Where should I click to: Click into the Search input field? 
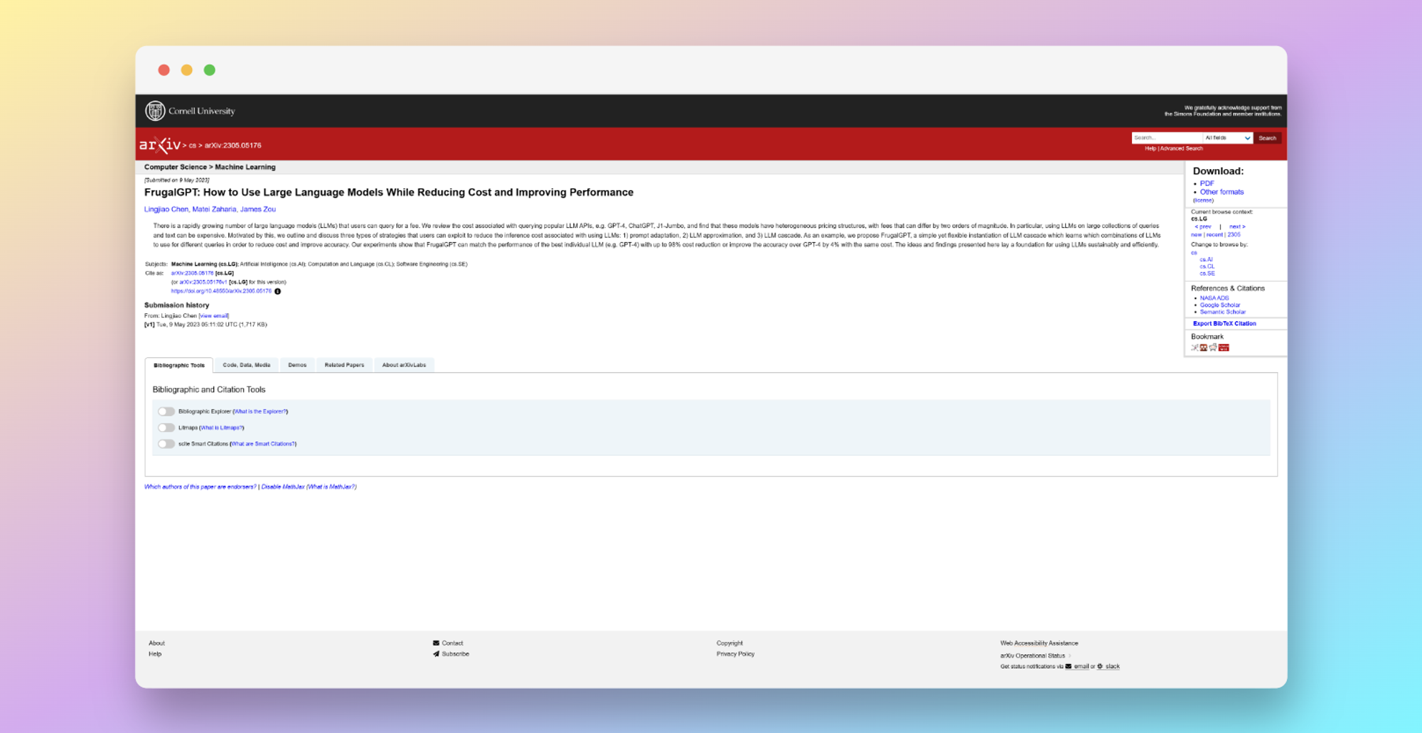[1167, 138]
